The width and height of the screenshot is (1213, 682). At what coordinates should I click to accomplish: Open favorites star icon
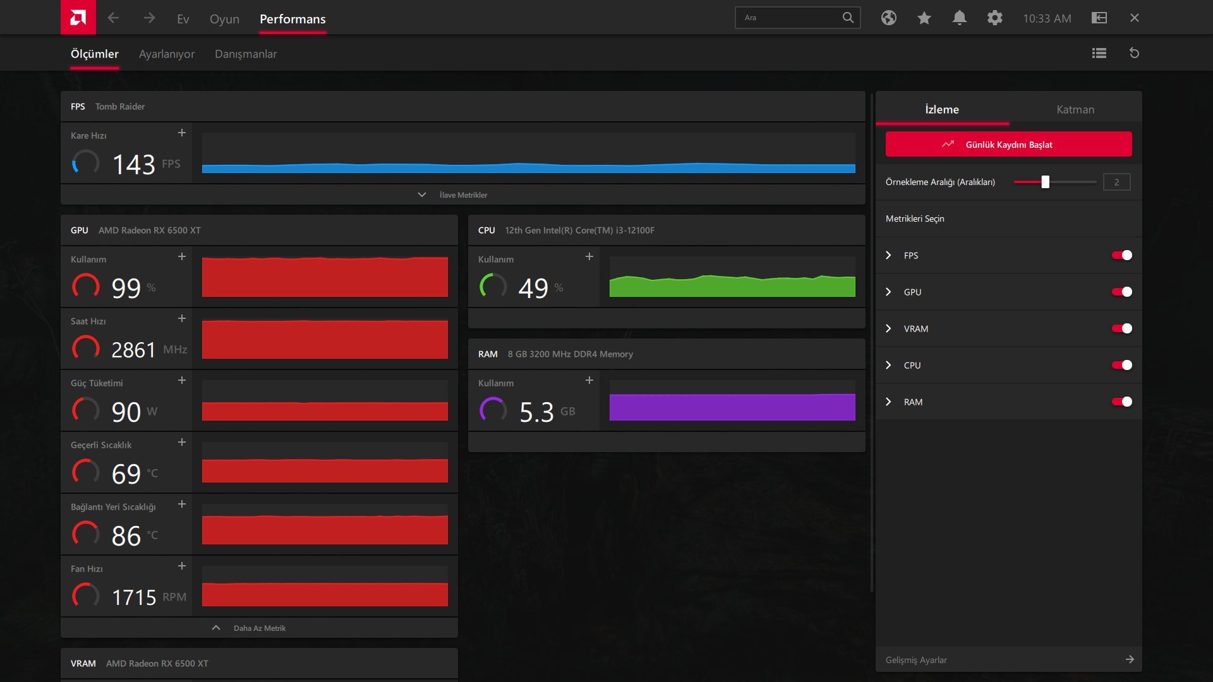click(x=924, y=18)
